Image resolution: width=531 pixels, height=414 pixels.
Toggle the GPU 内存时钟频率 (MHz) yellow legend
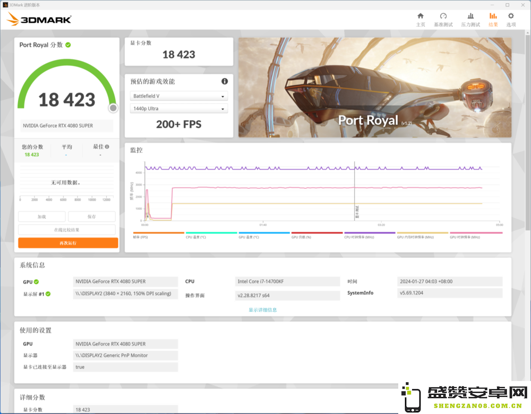[423, 235]
